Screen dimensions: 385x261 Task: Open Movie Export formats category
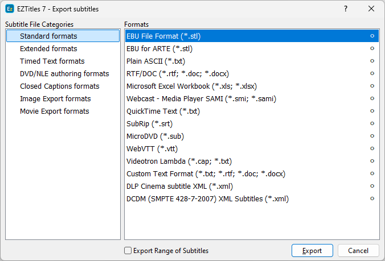click(x=54, y=111)
